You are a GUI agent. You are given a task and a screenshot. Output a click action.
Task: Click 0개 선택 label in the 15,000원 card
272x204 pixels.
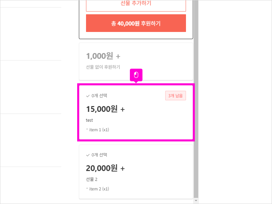[x=99, y=96]
